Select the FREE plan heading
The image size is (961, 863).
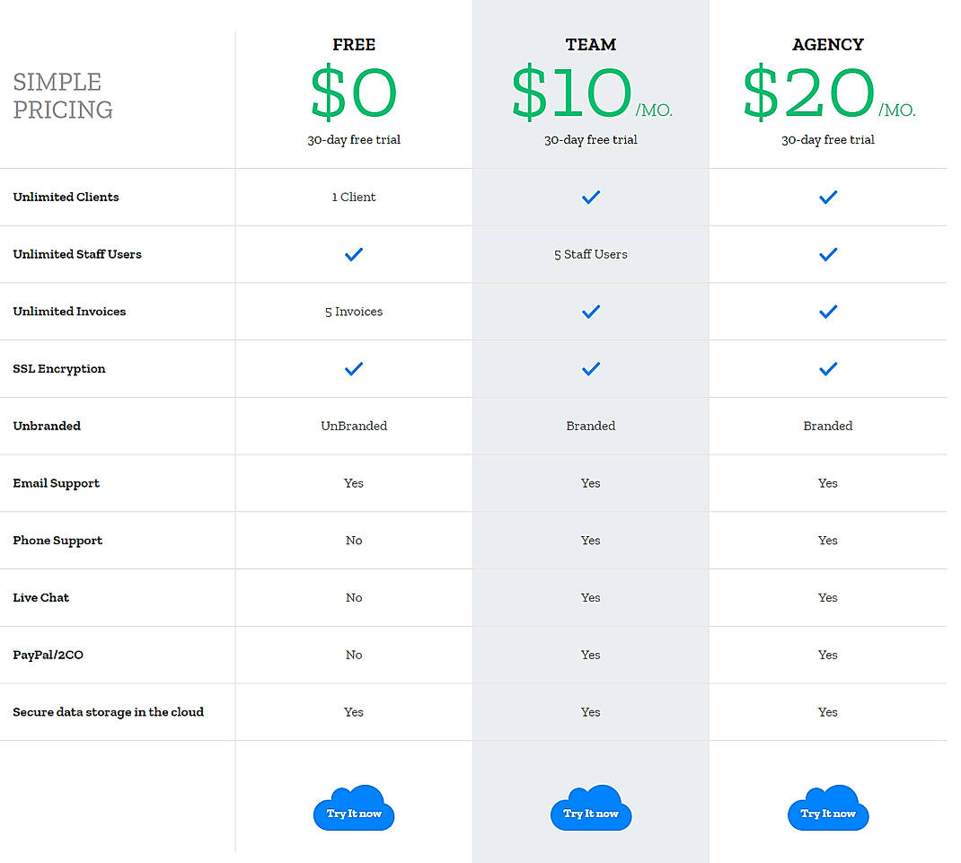coord(354,44)
